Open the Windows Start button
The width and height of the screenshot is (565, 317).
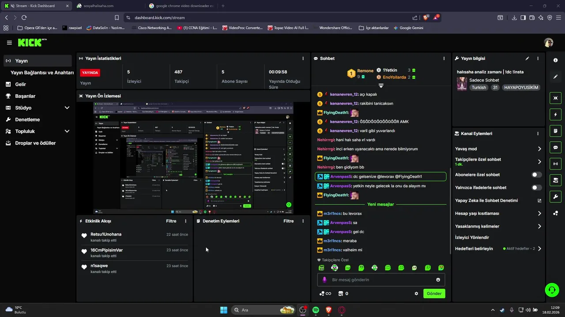point(224,310)
